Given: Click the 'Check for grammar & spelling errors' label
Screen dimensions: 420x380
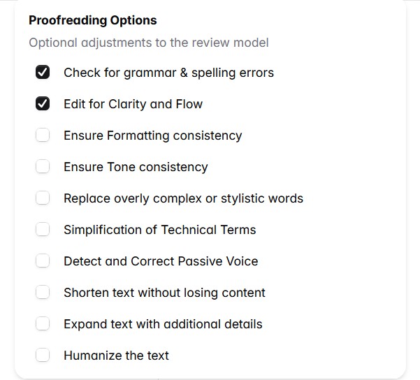Looking at the screenshot, I should (168, 73).
